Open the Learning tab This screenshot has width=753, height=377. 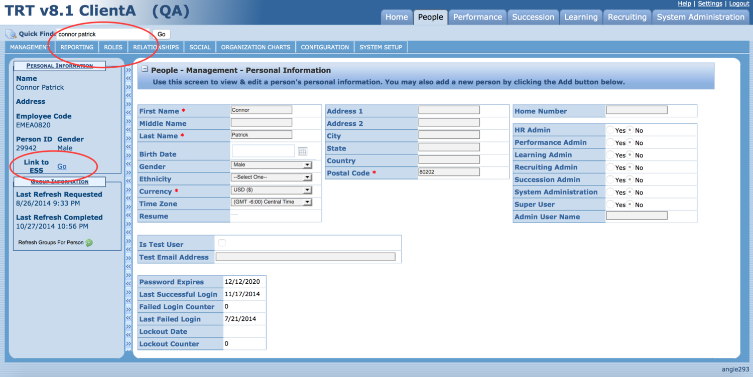[581, 17]
